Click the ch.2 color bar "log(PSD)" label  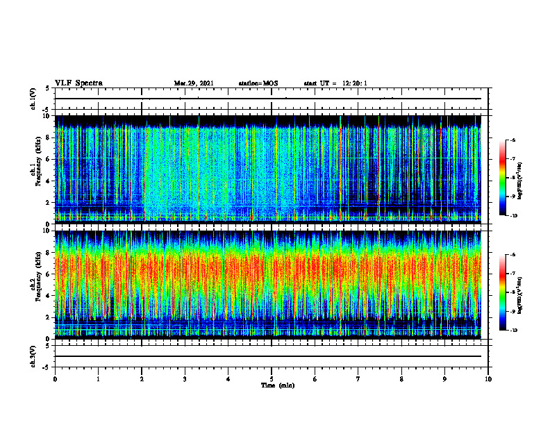tap(520, 294)
